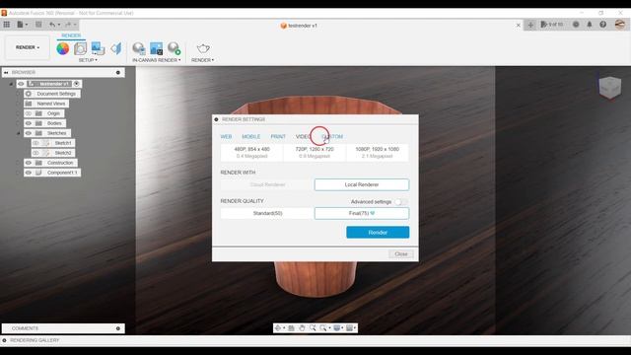The height and width of the screenshot is (355, 631).
Task: Click the Render teapot icon
Action: click(203, 48)
